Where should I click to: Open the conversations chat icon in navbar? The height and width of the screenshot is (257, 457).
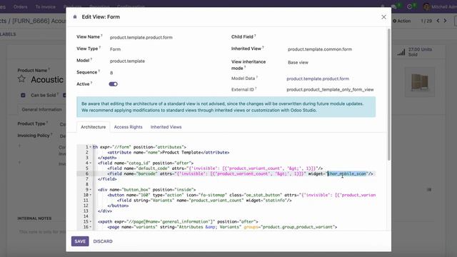pos(394,6)
